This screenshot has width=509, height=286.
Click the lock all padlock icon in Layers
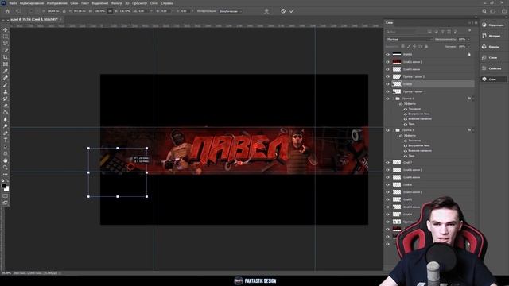coord(426,47)
